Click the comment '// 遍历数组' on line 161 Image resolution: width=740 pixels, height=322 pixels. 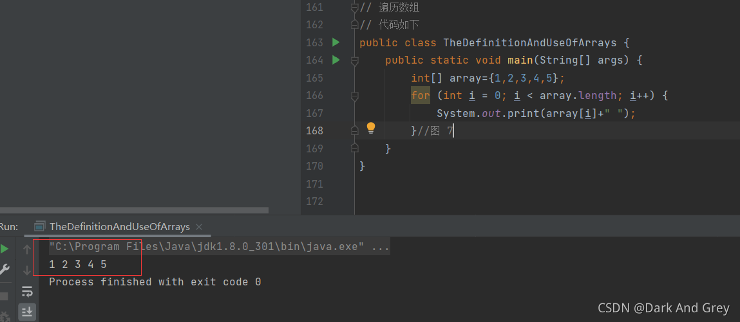point(390,8)
